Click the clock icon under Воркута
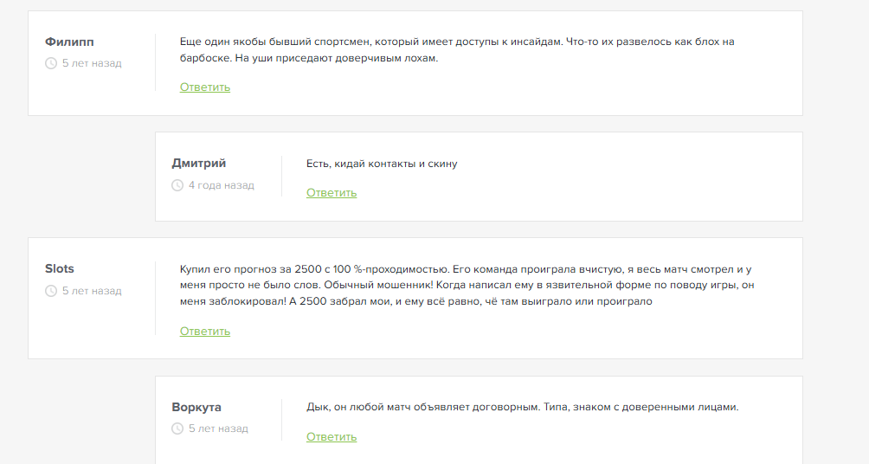 pyautogui.click(x=177, y=429)
